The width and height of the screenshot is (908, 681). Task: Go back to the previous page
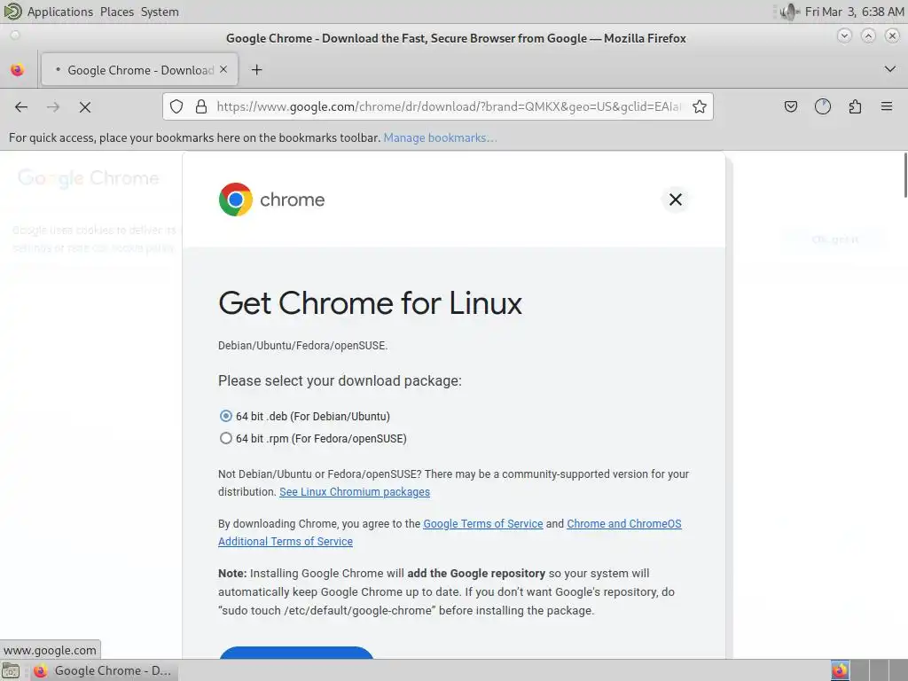[21, 106]
